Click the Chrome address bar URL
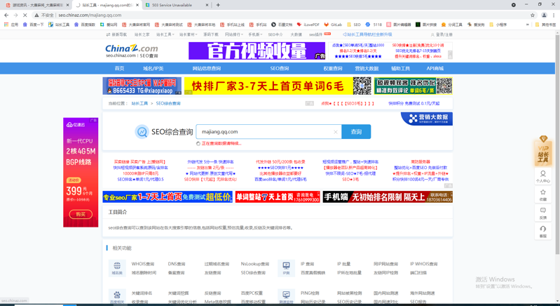This screenshot has width=560, height=306. click(90, 15)
